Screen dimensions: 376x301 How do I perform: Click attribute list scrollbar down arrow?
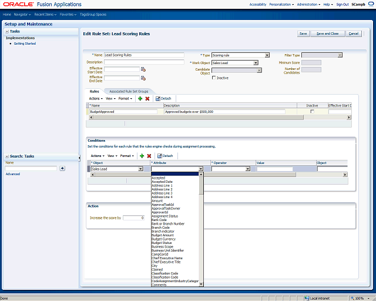(201, 284)
